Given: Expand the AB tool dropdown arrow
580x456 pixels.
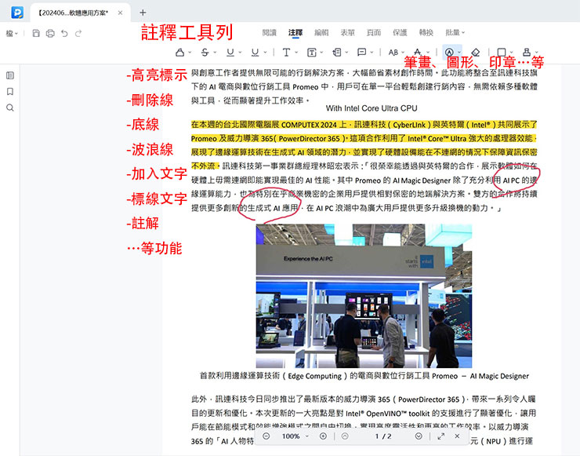Looking at the screenshot, I should (403, 53).
